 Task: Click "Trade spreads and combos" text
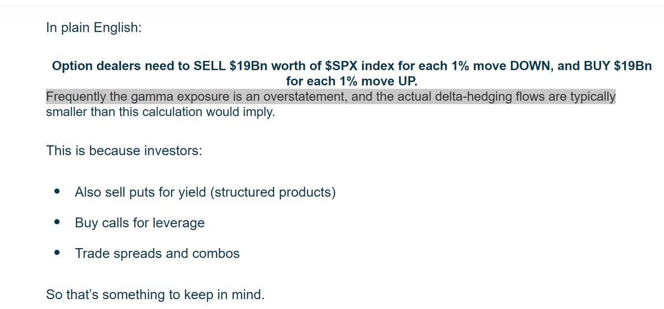(157, 254)
